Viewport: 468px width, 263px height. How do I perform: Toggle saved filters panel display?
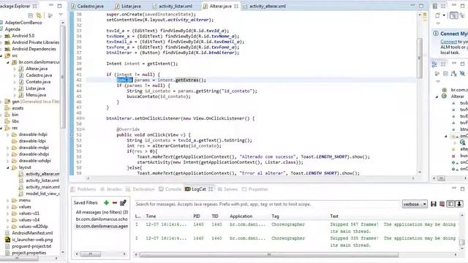pyautogui.click(x=450, y=204)
